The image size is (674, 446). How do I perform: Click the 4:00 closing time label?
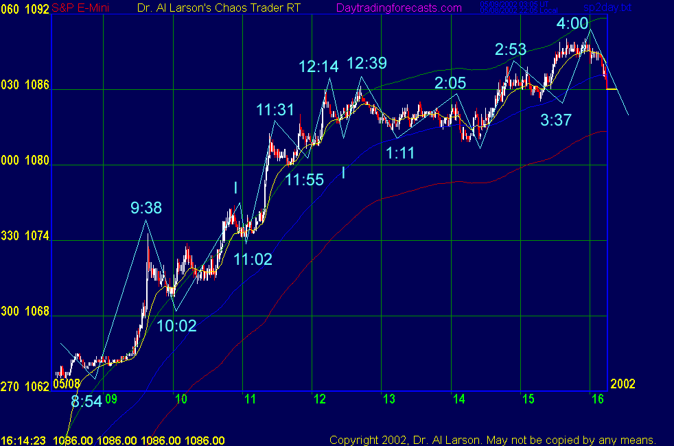(572, 23)
